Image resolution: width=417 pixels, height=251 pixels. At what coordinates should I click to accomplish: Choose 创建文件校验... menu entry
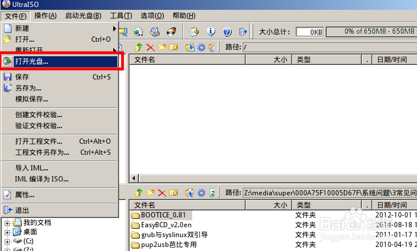pyautogui.click(x=60, y=115)
